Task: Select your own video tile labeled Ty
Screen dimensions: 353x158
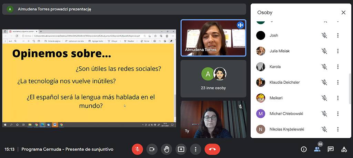Action: [213, 119]
